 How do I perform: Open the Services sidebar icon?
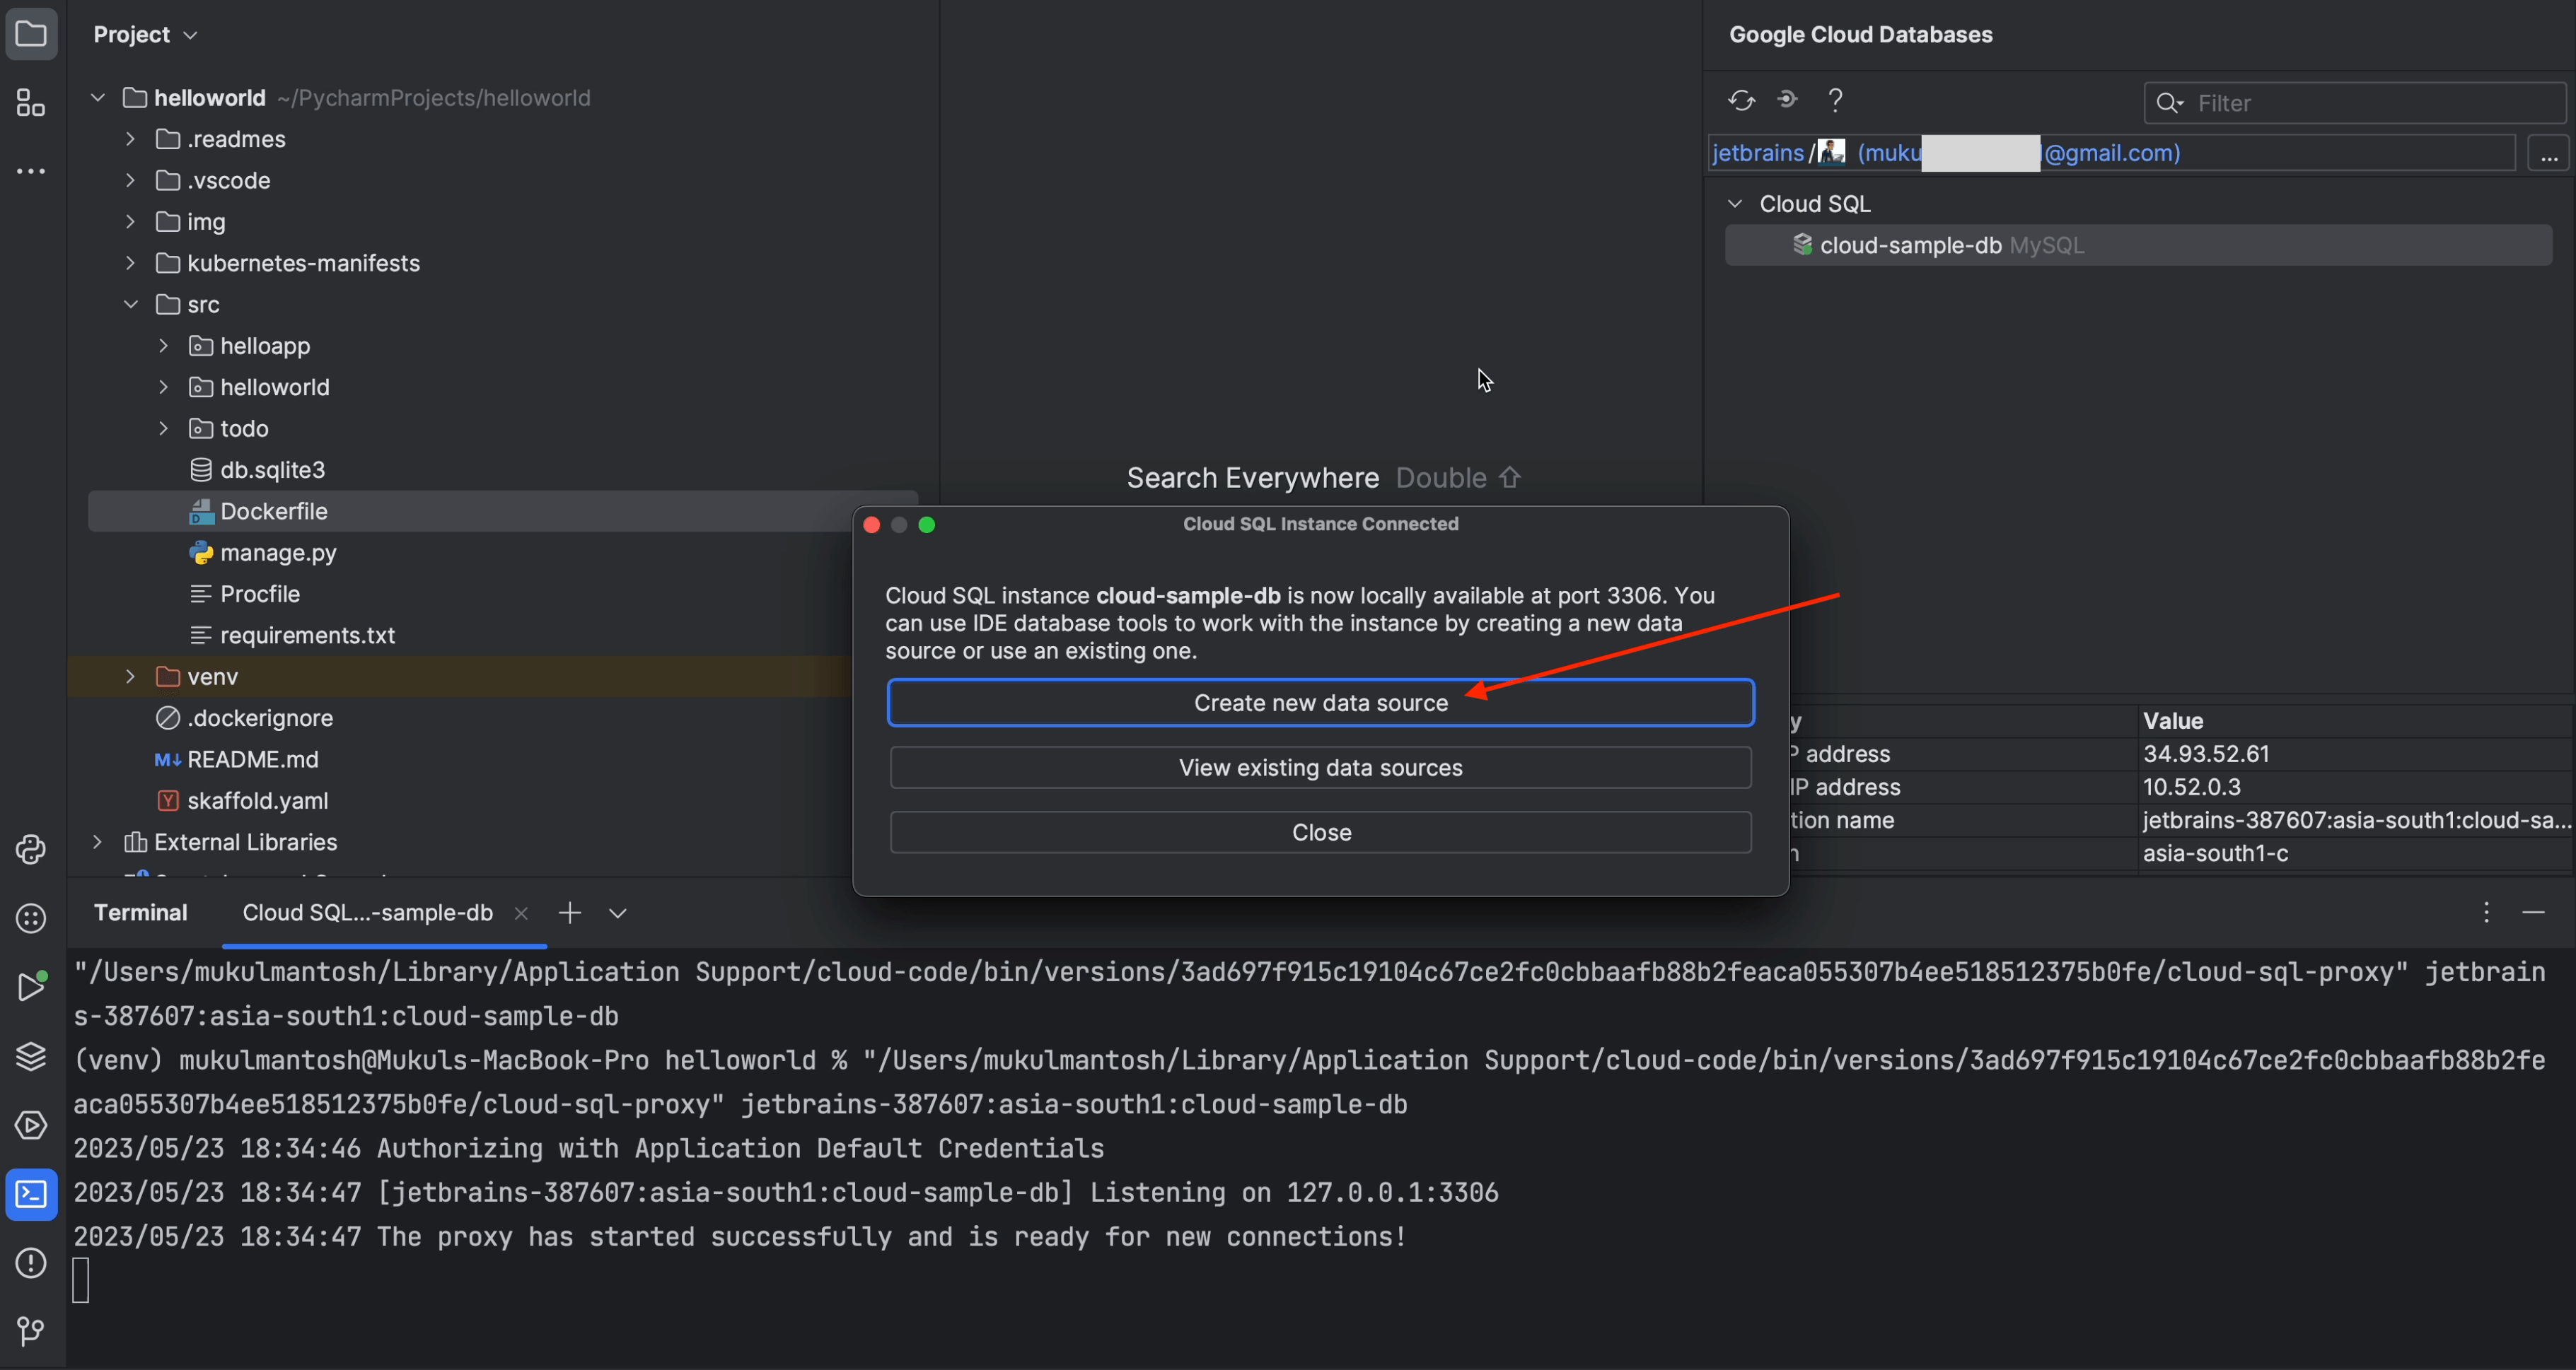point(31,1125)
